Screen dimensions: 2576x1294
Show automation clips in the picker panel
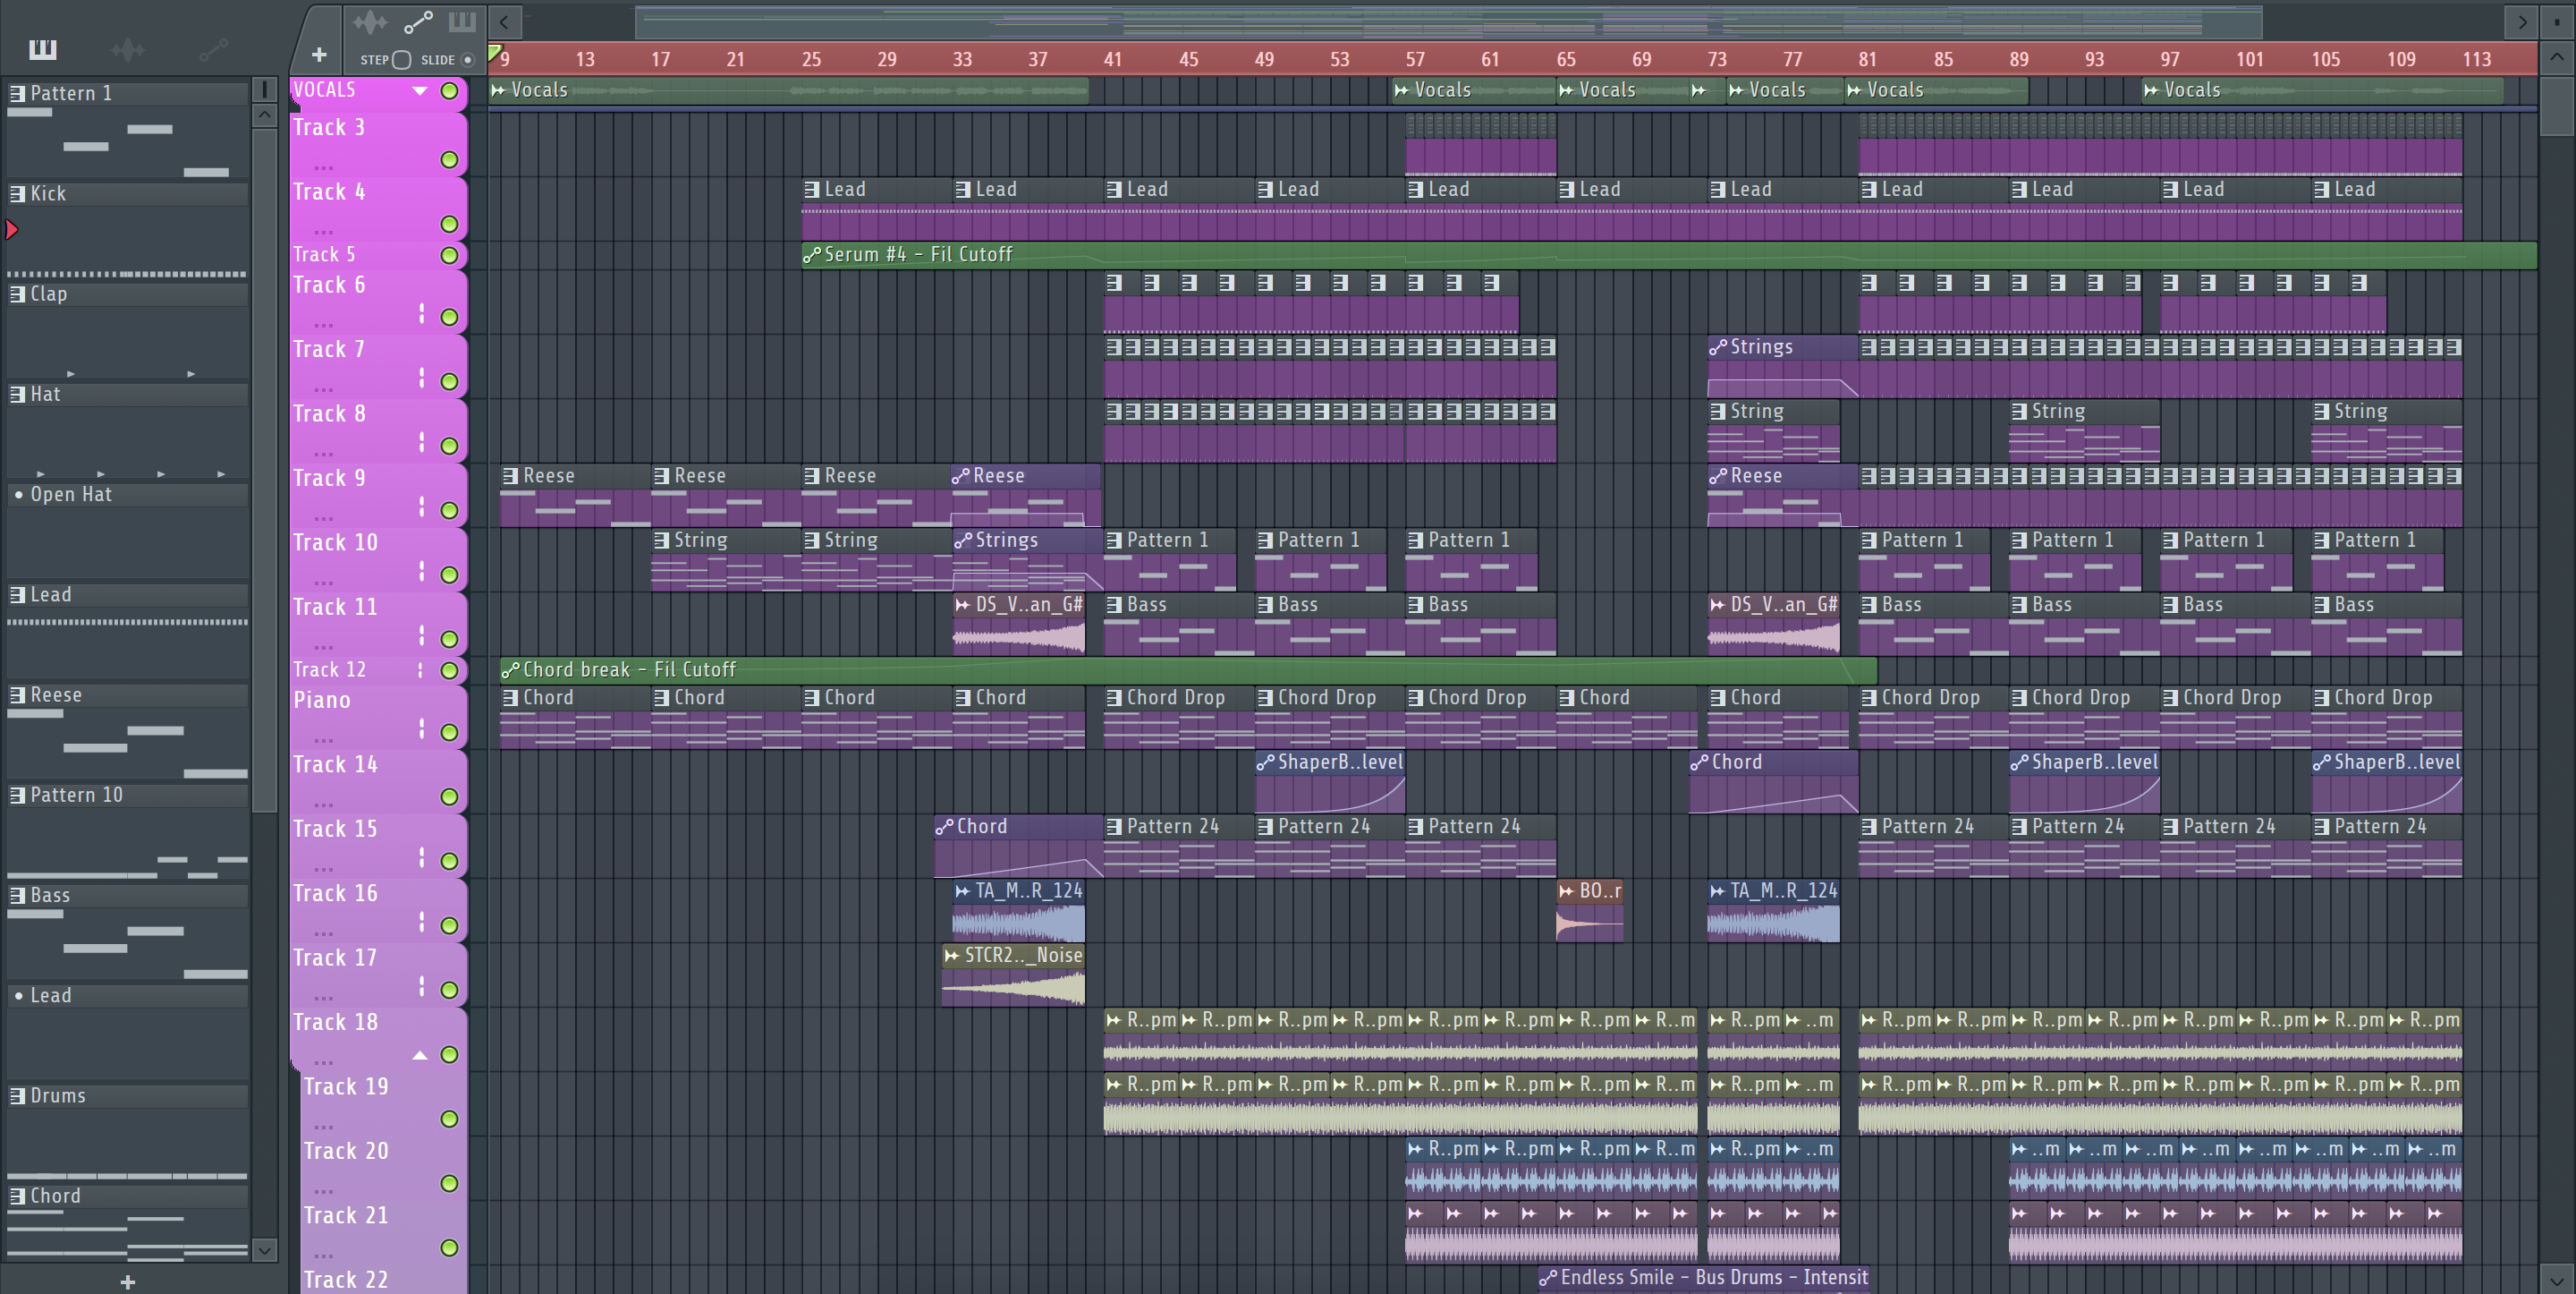tap(213, 49)
